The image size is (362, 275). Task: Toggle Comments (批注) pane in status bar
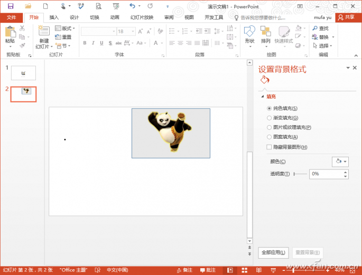(208, 270)
